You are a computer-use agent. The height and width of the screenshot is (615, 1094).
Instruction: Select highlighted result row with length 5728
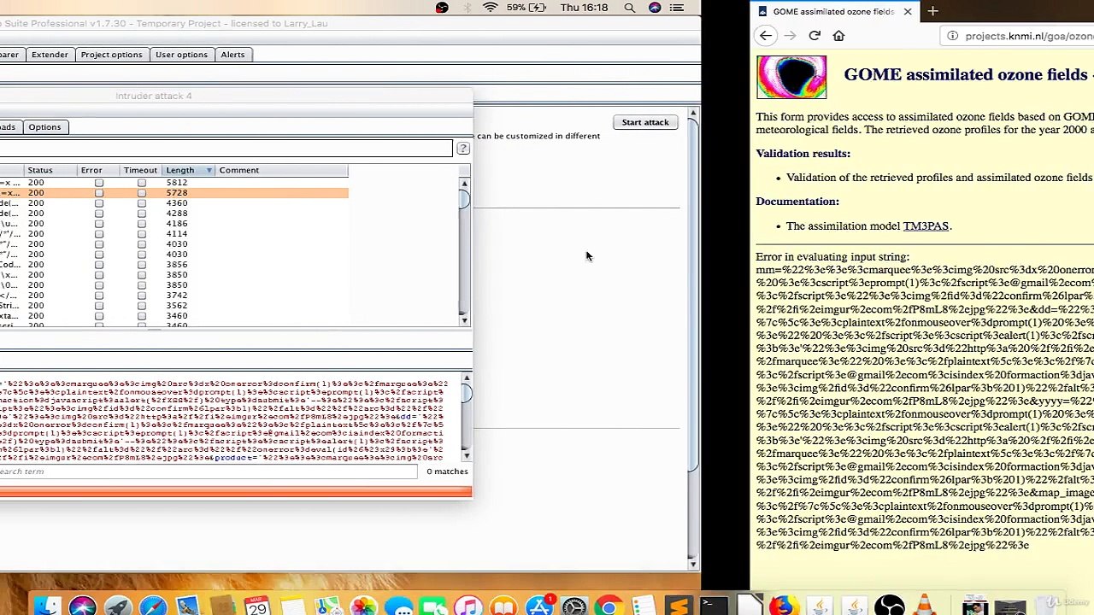174,193
